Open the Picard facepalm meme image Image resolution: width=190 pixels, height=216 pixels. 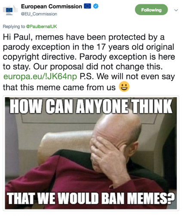[91, 153]
